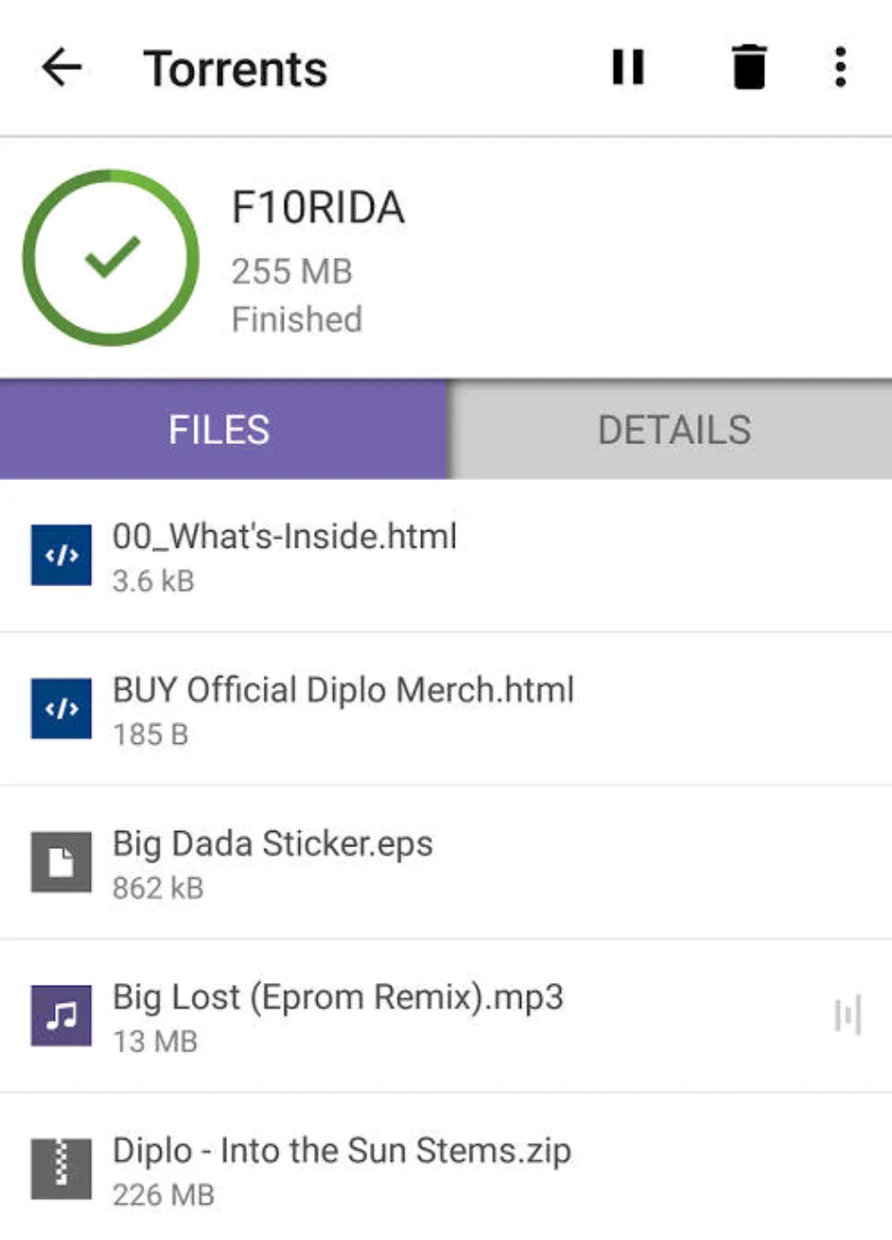Image resolution: width=892 pixels, height=1240 pixels.
Task: Tap the F10RIDA torrent title
Action: pos(318,208)
